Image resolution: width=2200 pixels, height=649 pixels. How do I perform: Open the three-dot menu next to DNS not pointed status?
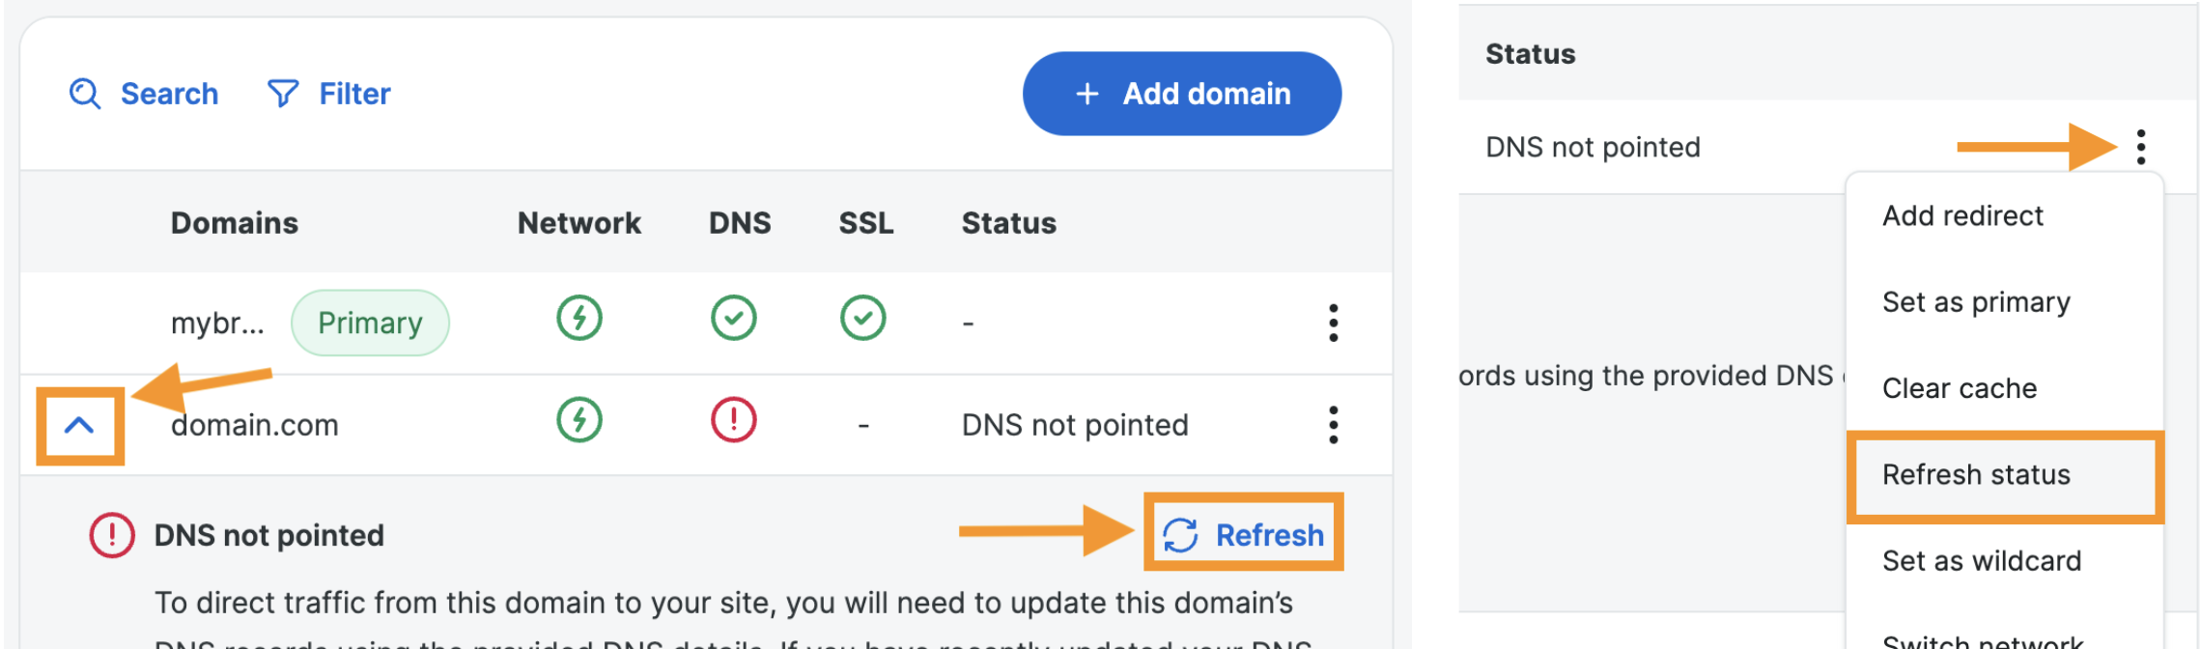pos(2142,147)
